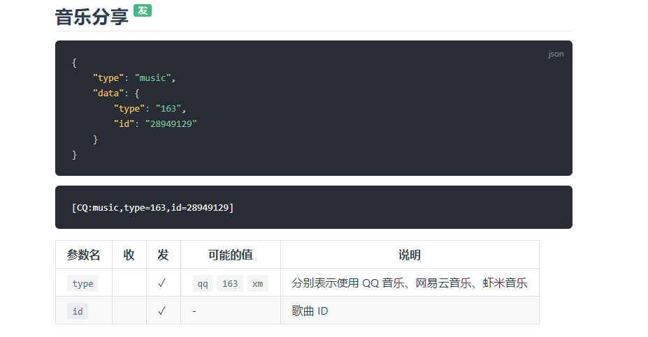This screenshot has height=337, width=648.
Task: Click the 收 column header
Action: coord(129,255)
